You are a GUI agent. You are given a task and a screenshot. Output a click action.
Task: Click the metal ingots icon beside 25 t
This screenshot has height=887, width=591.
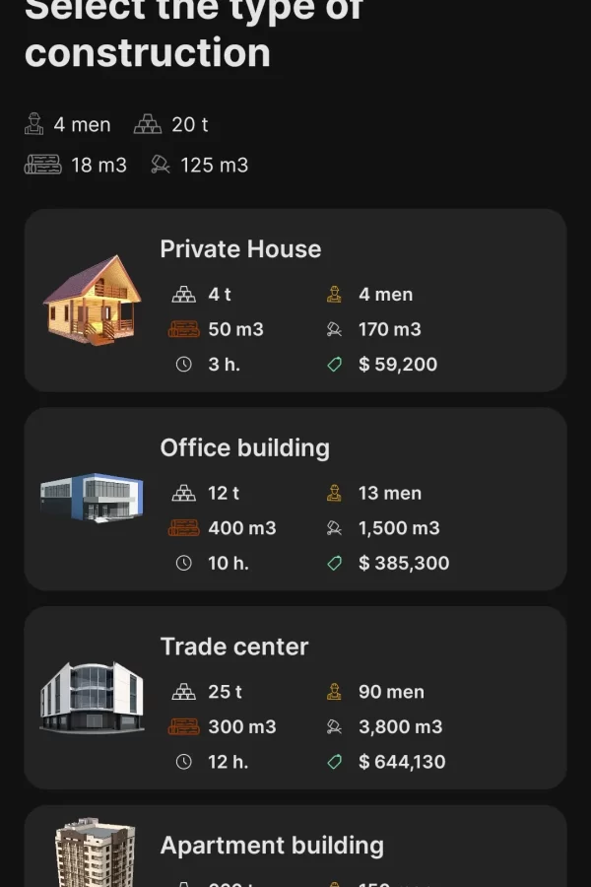(183, 692)
